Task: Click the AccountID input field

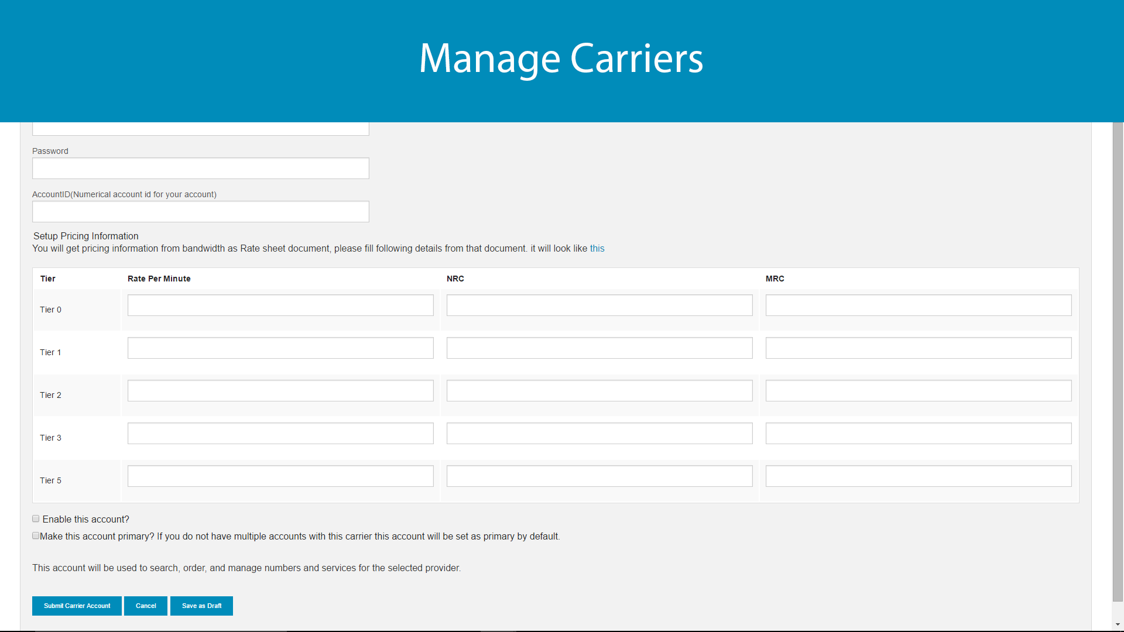Action: 200,212
